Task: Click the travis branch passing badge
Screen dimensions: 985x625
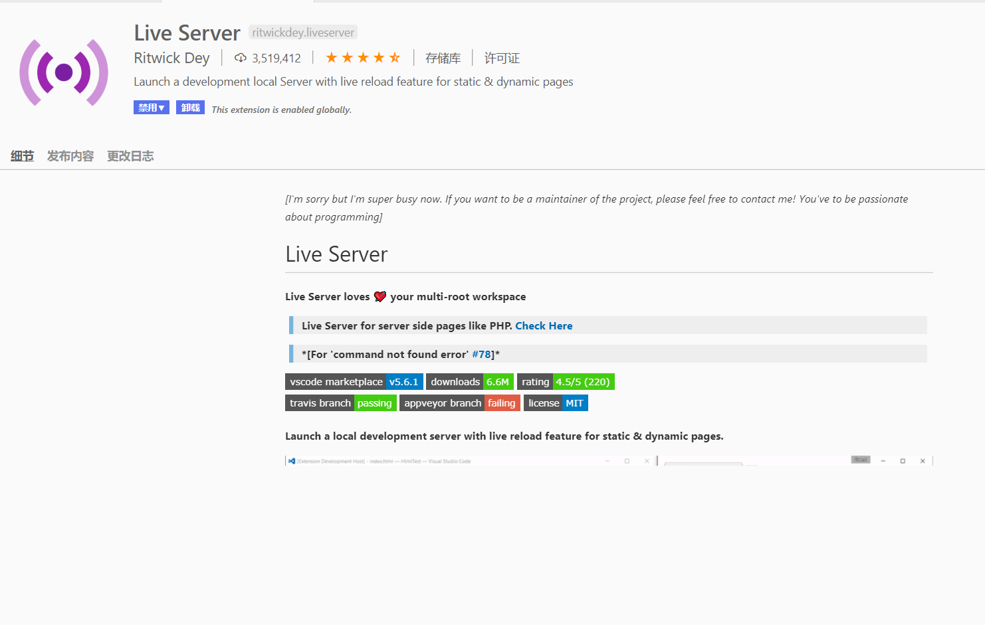Action: click(340, 402)
